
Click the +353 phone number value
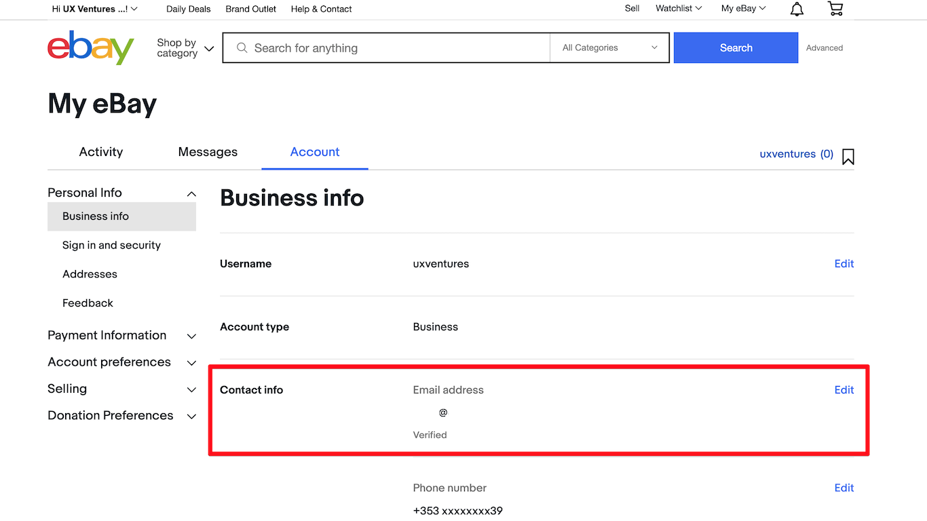(x=458, y=511)
